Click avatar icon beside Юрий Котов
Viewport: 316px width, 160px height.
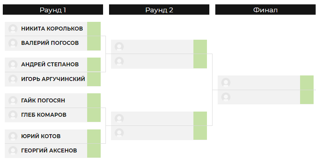pos(13,136)
